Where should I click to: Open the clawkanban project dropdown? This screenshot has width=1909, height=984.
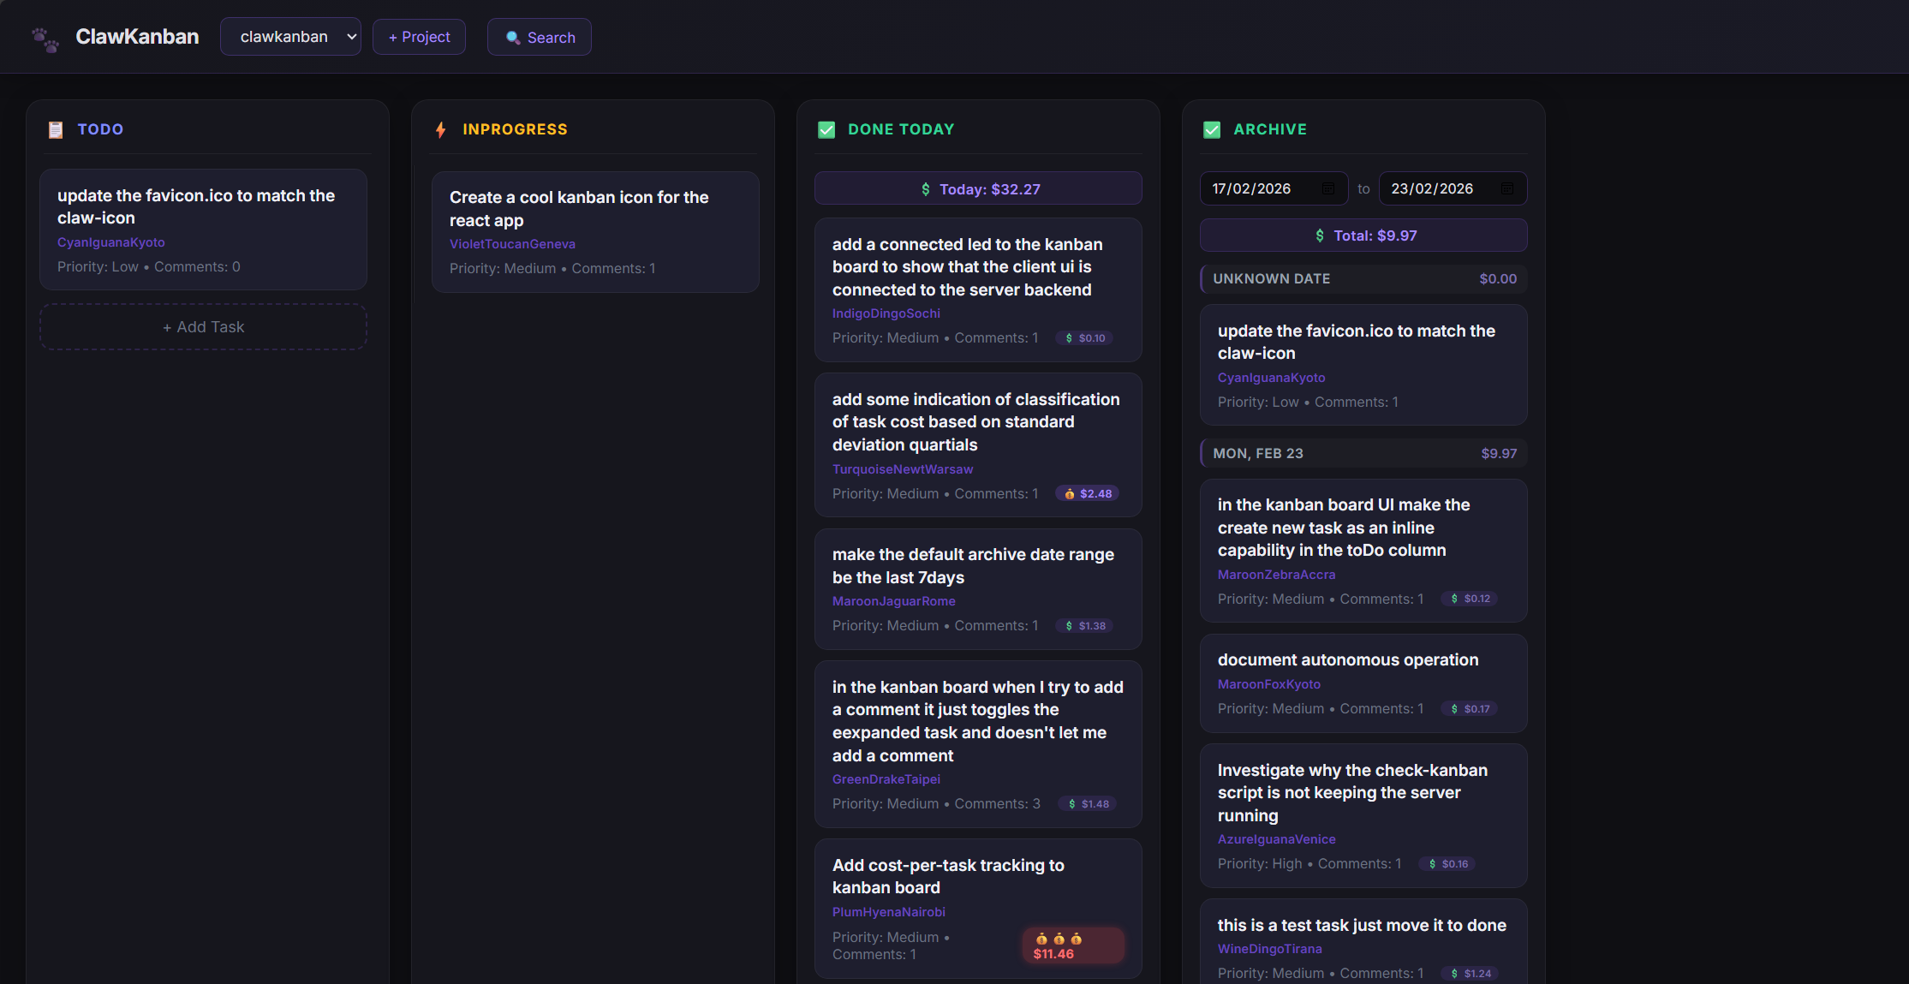(290, 37)
